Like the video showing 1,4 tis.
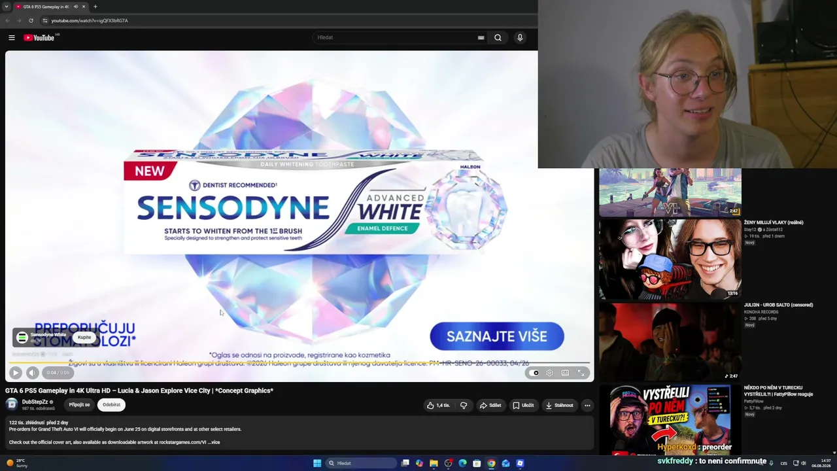Screen dimensions: 837x471 click(x=438, y=406)
